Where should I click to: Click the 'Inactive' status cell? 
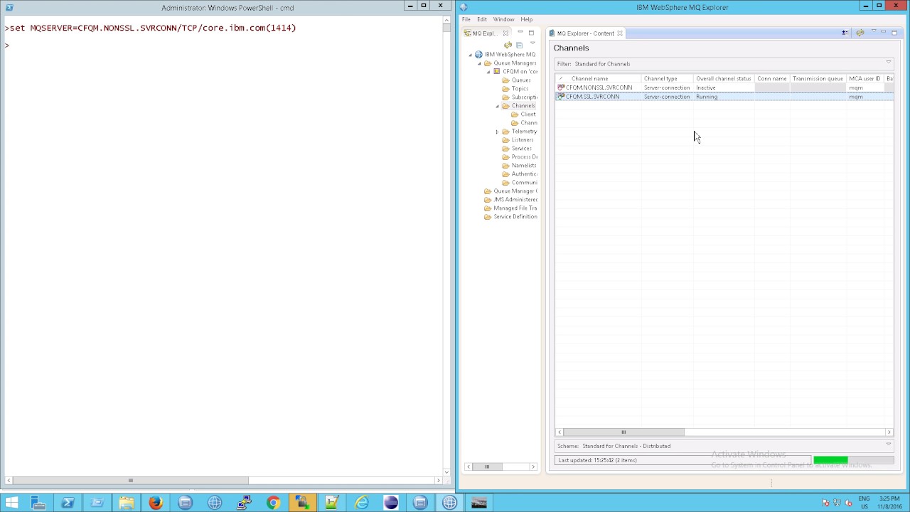pyautogui.click(x=724, y=87)
